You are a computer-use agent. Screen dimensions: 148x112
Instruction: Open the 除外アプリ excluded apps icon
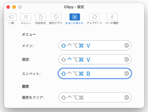pos(56,17)
